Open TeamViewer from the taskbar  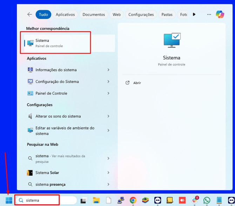158,200
